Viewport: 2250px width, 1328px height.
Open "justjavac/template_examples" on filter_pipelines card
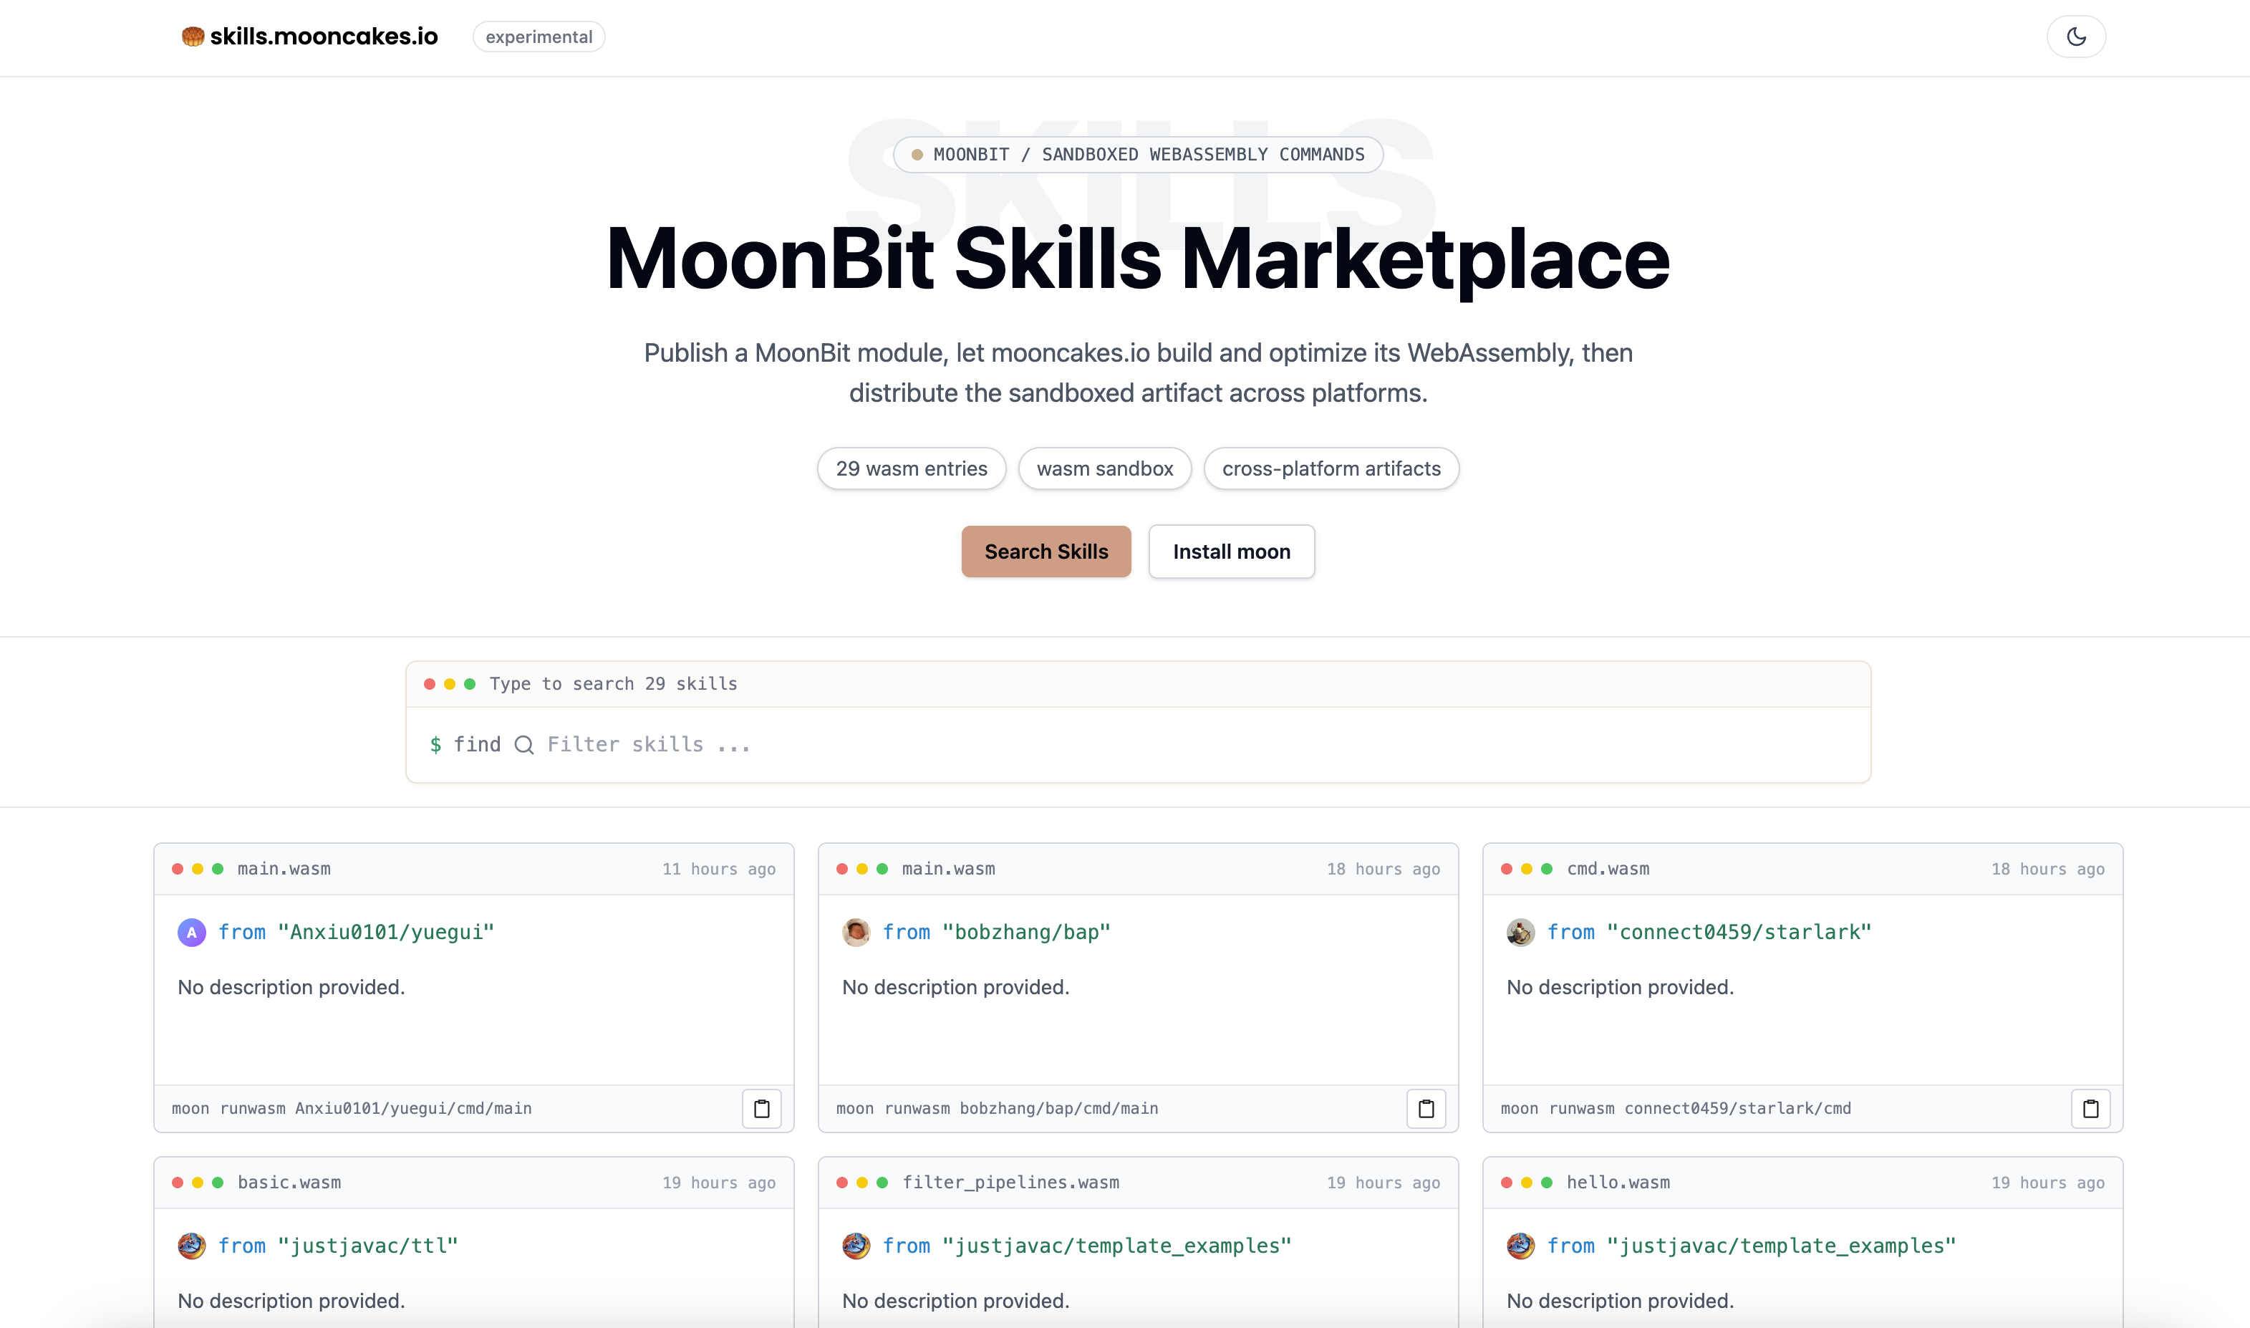(1116, 1246)
